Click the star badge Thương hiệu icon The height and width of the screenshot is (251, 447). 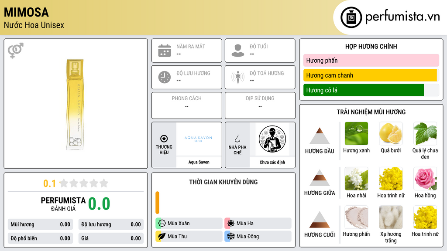click(x=164, y=139)
